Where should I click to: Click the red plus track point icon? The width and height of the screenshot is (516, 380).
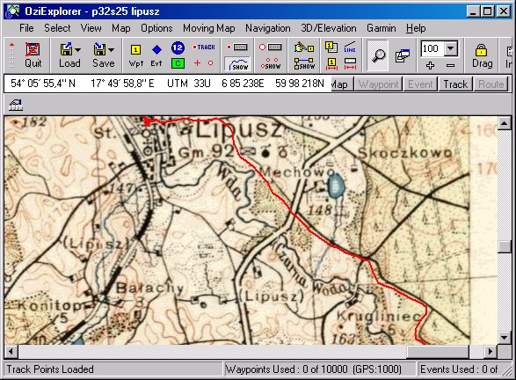click(x=197, y=62)
